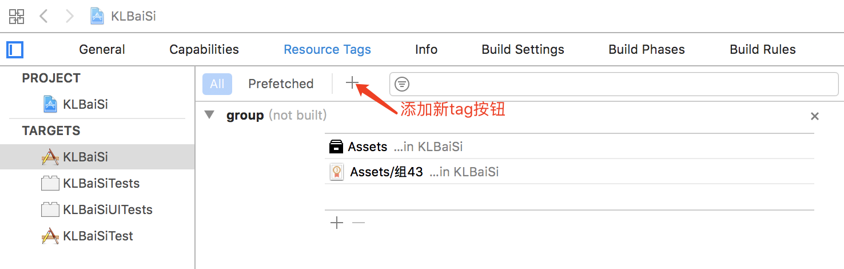Collapse the group tag disclosure triangle

210,115
